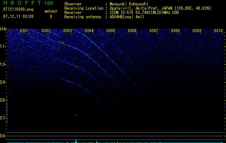Screen dimensions: 226x143
Task: Click the 0308 time marker
Action: pos(175,31)
